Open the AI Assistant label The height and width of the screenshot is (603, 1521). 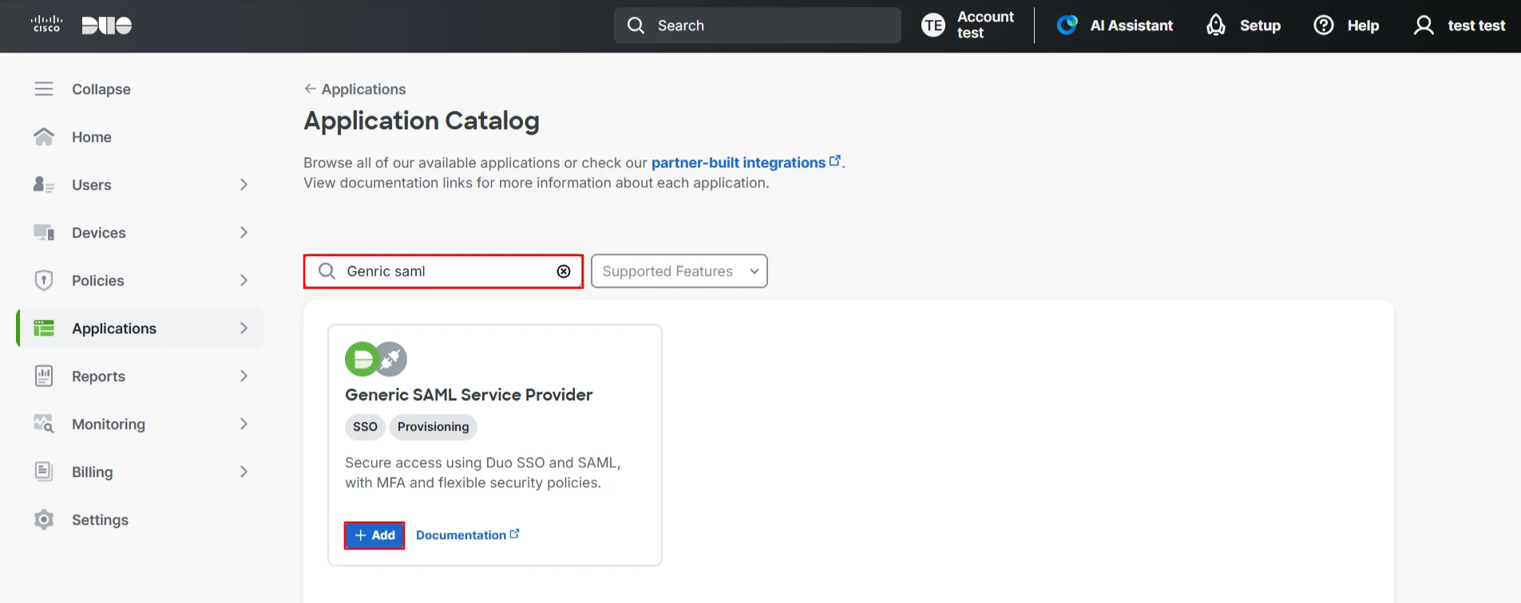coord(1131,26)
